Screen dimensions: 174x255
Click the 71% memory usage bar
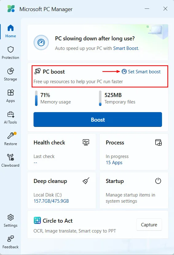pos(36,98)
